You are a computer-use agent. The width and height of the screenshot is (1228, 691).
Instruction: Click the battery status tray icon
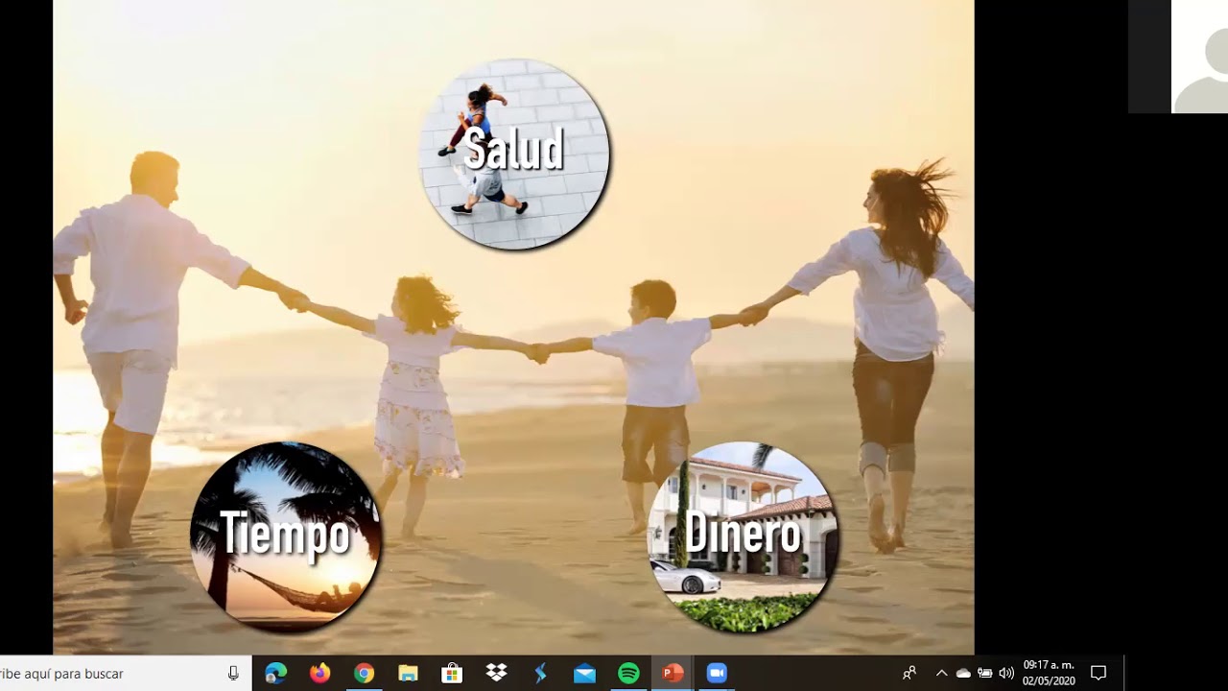(984, 674)
